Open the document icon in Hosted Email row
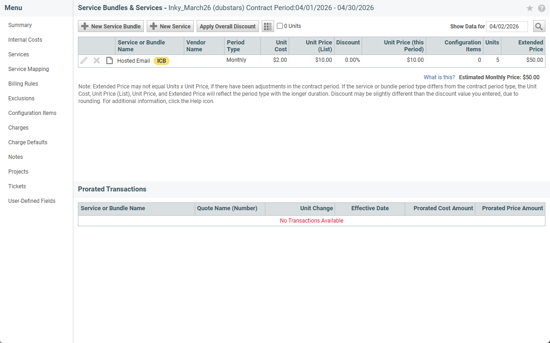Viewport: 550px width, 343px height. pyautogui.click(x=110, y=60)
